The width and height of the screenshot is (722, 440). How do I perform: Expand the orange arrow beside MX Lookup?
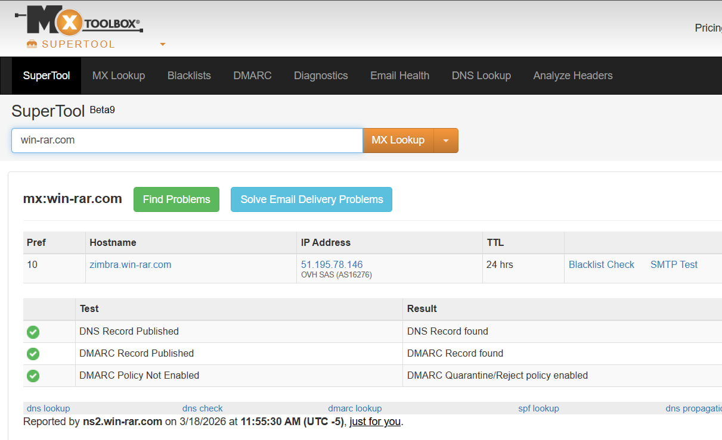pyautogui.click(x=445, y=141)
